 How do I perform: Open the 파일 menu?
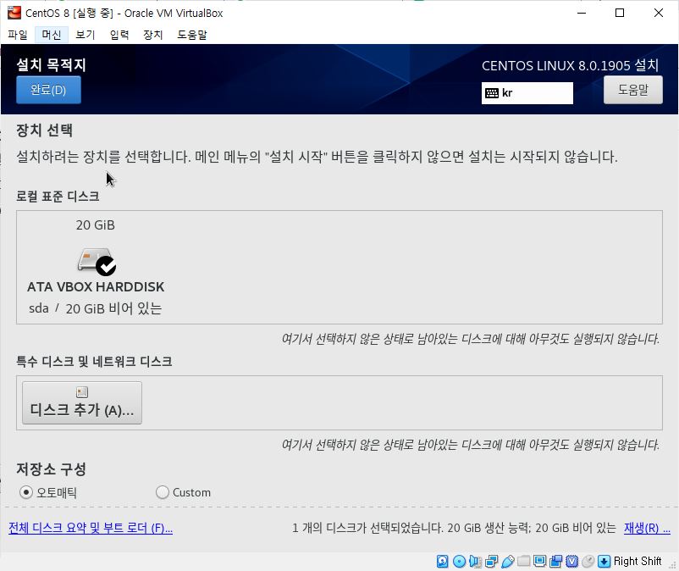(17, 35)
